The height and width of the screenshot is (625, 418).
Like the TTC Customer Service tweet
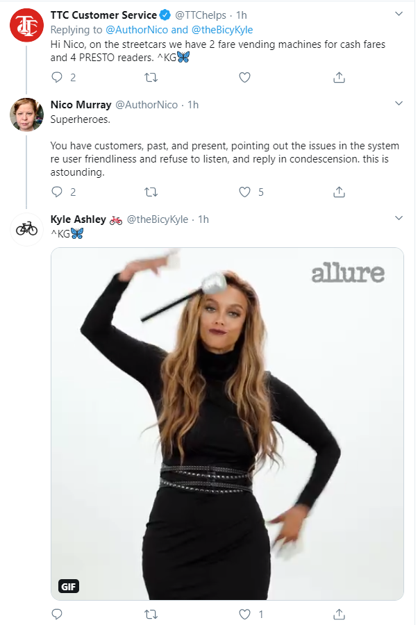point(244,78)
